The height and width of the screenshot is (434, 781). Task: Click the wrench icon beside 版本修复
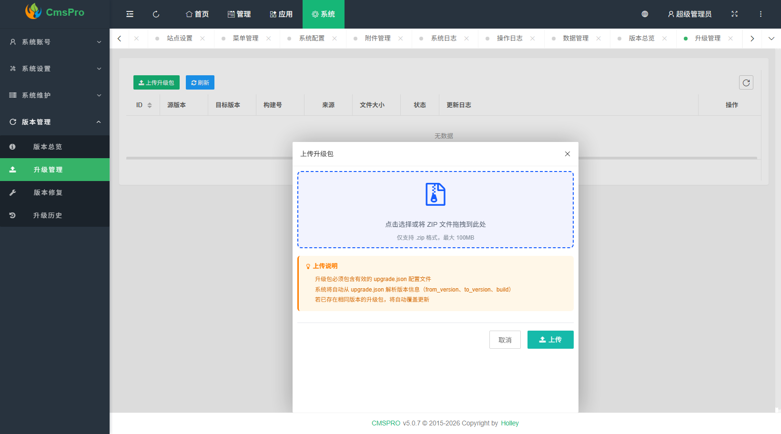[12, 192]
